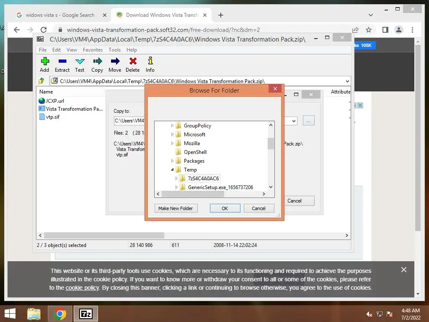This screenshot has width=429, height=322.
Task: Select the vtp.sif file icon
Action: coord(42,117)
